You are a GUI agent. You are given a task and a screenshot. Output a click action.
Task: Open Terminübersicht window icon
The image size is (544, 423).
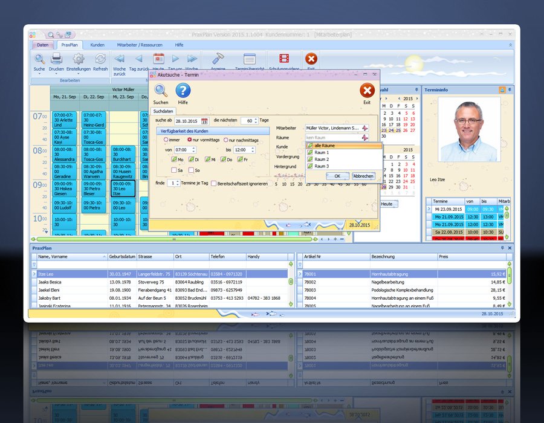[250, 59]
